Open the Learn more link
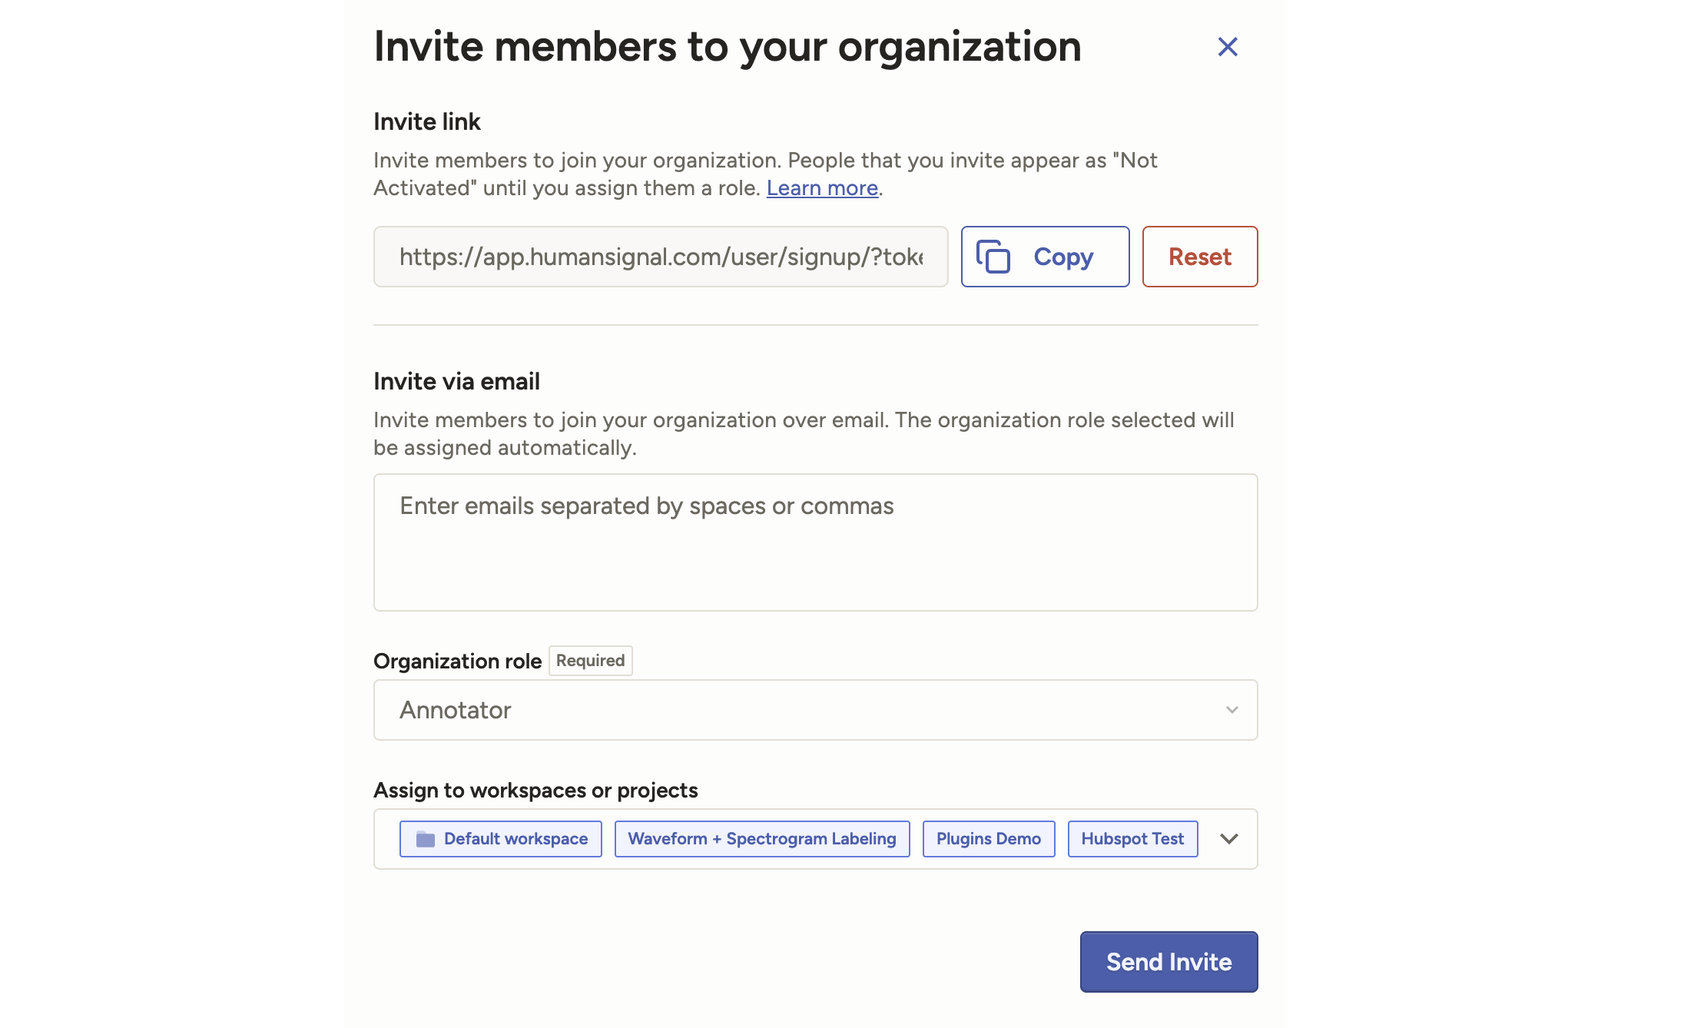1684x1028 pixels. click(x=822, y=188)
